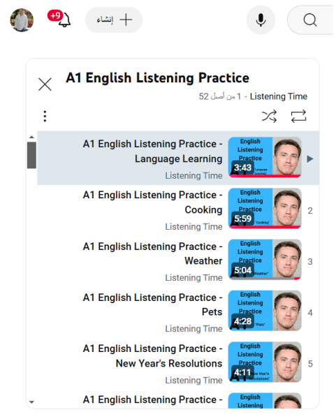
Task: Open the Language Learning video thumbnail
Action: coord(265,157)
